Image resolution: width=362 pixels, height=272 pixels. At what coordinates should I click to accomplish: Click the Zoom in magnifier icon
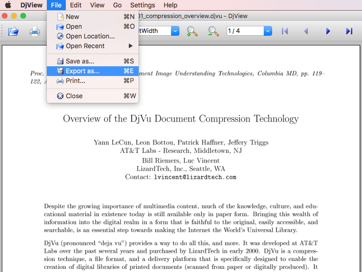192,31
